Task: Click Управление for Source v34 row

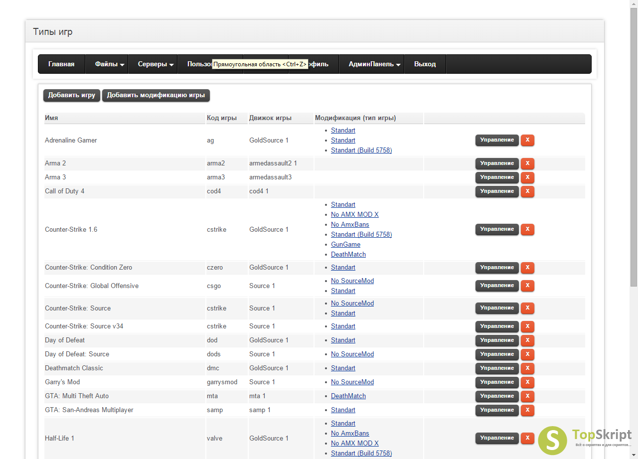Action: click(497, 326)
